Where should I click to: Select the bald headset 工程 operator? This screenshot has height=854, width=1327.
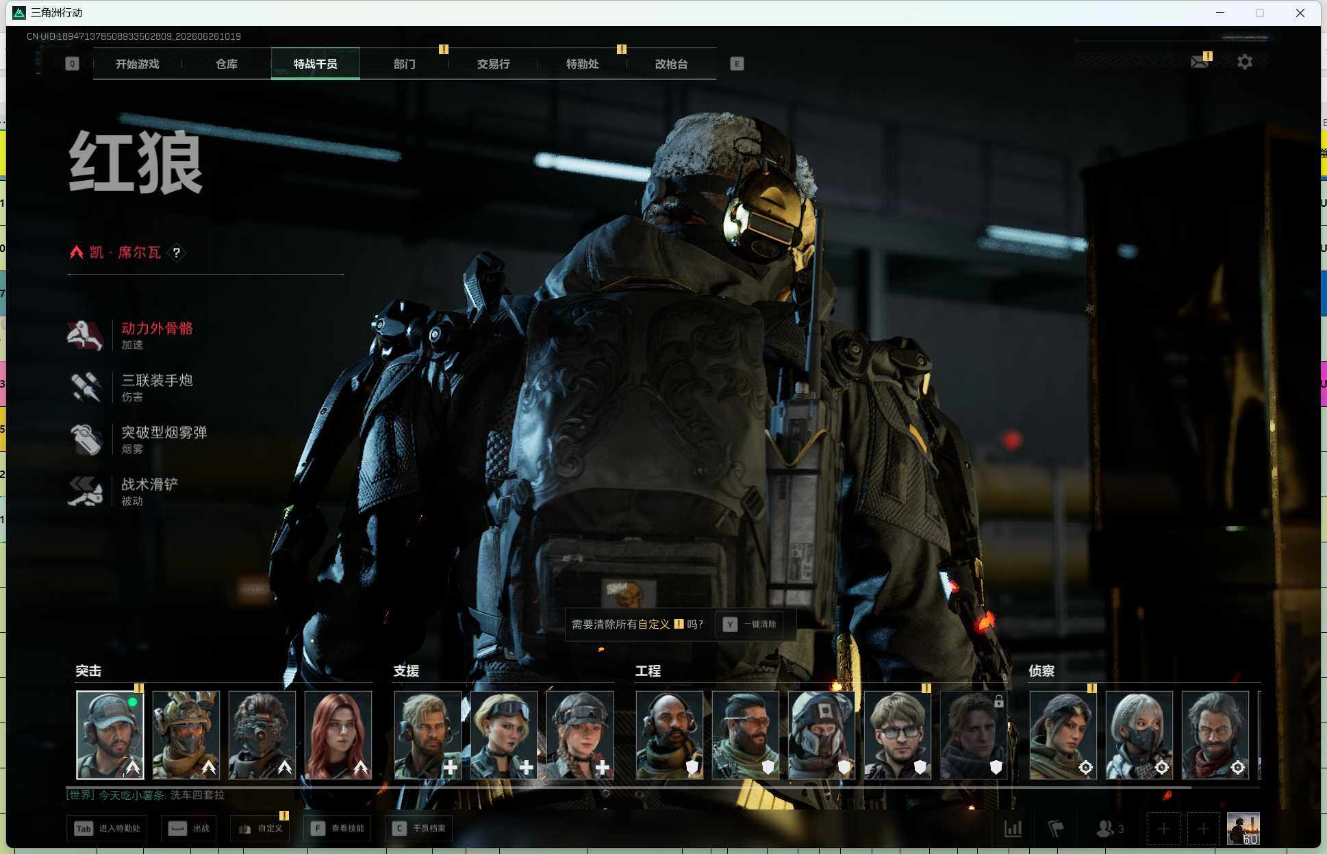[x=670, y=735]
